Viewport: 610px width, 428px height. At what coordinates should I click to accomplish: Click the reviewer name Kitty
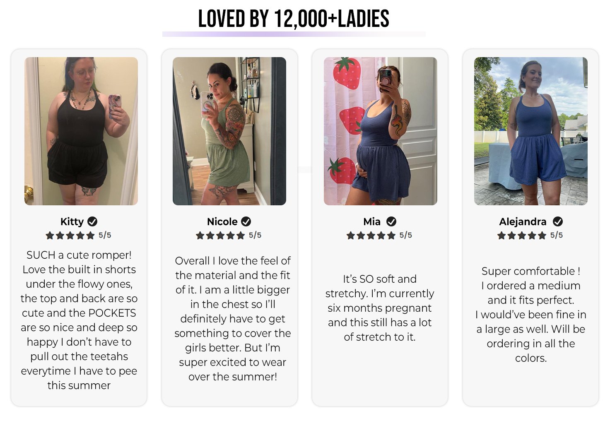coord(72,222)
